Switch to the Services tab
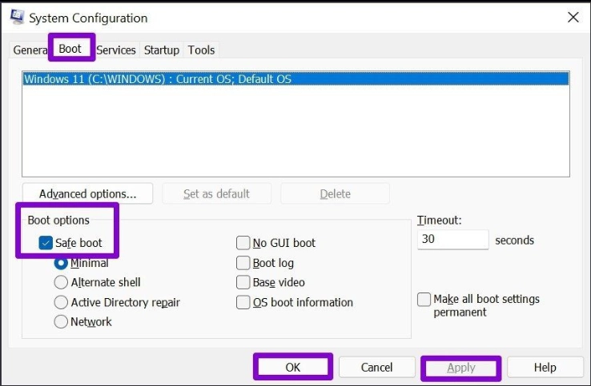 click(115, 50)
